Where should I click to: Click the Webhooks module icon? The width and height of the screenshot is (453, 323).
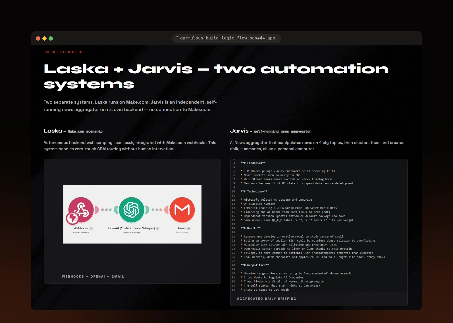pos(81,210)
